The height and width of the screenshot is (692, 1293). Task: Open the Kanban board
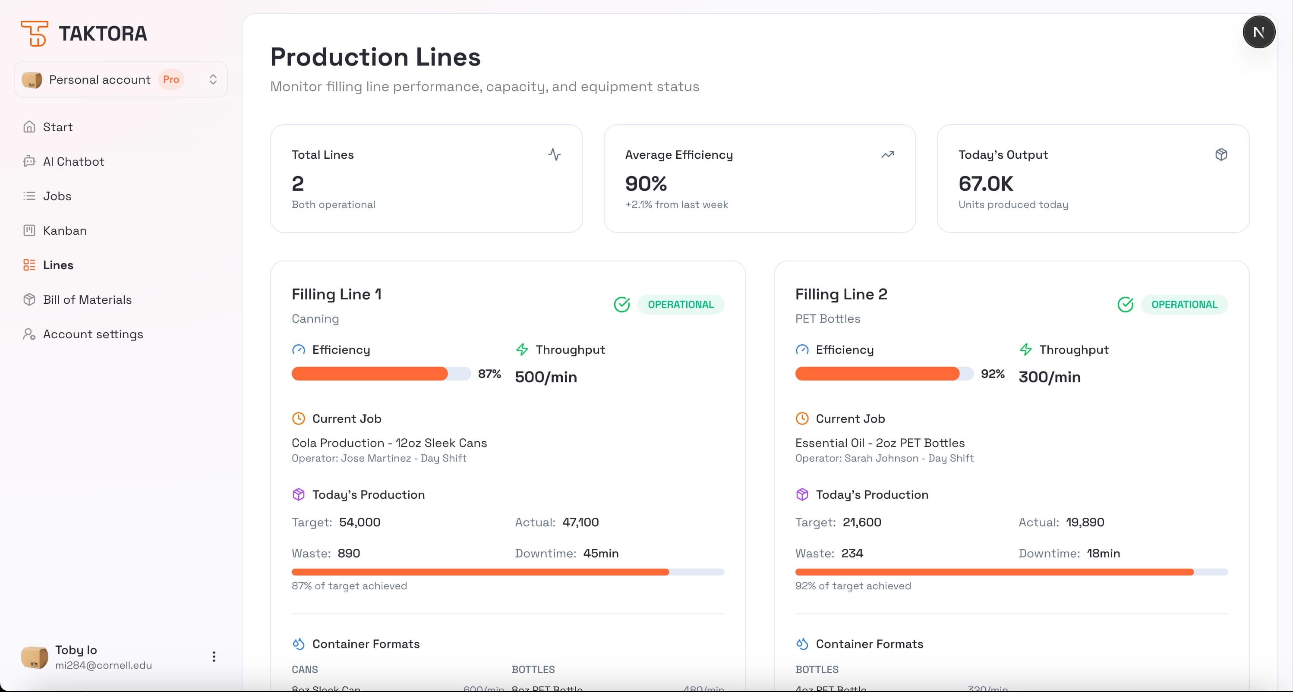click(x=65, y=230)
